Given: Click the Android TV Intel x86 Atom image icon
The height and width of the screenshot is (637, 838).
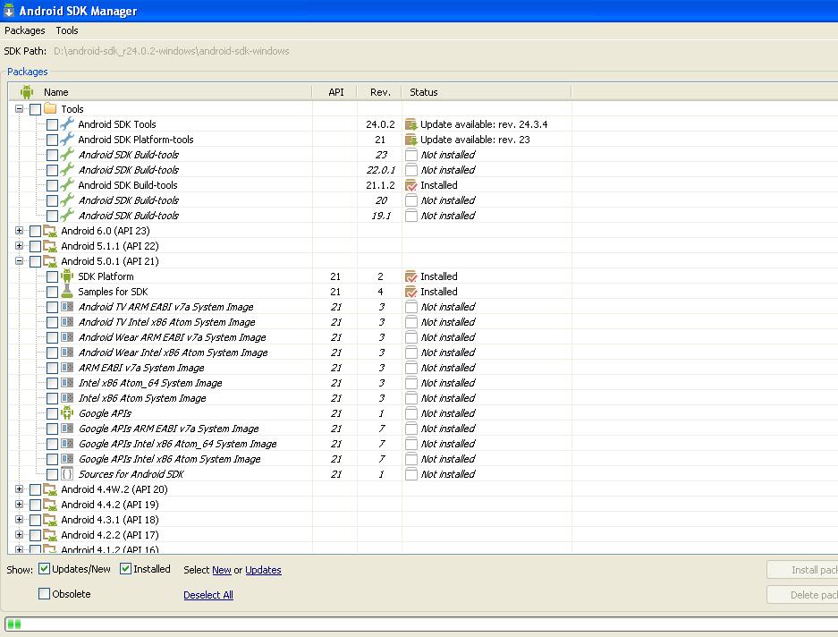Looking at the screenshot, I should (67, 322).
